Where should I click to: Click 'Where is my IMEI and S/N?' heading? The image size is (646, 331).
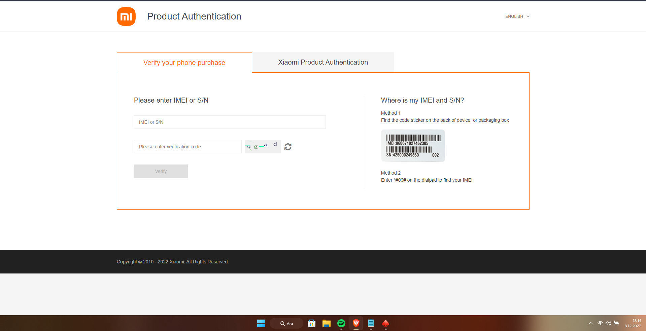pyautogui.click(x=422, y=100)
